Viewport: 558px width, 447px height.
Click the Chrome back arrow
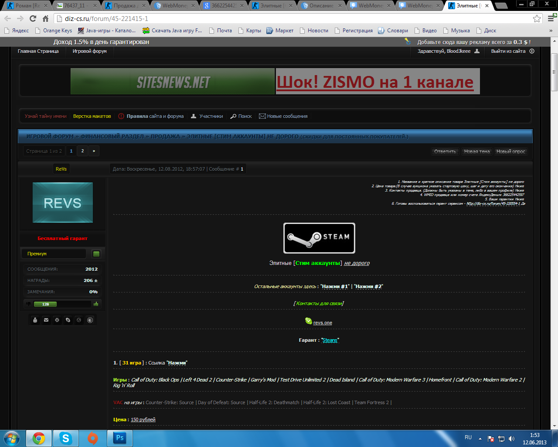click(x=8, y=19)
